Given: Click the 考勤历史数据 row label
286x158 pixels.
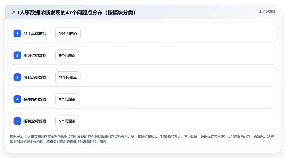Looking at the screenshot, I should point(35,77).
